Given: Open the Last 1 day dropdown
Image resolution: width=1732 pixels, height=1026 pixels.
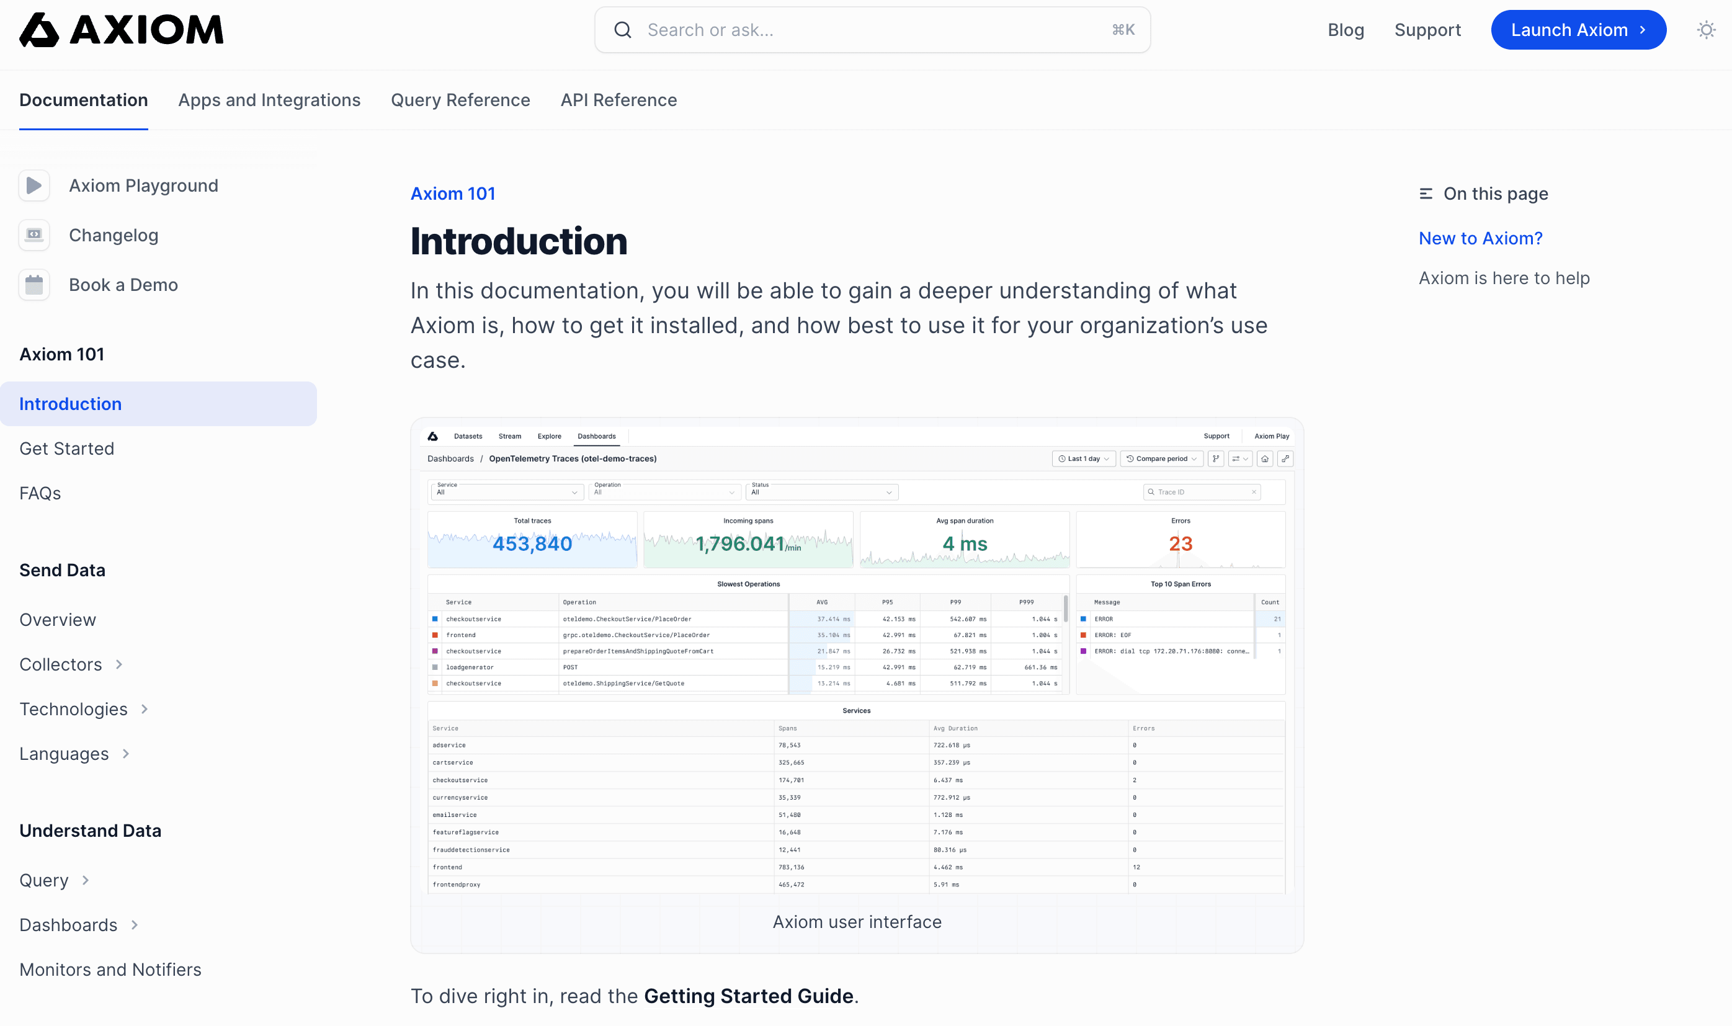Looking at the screenshot, I should 1084,458.
